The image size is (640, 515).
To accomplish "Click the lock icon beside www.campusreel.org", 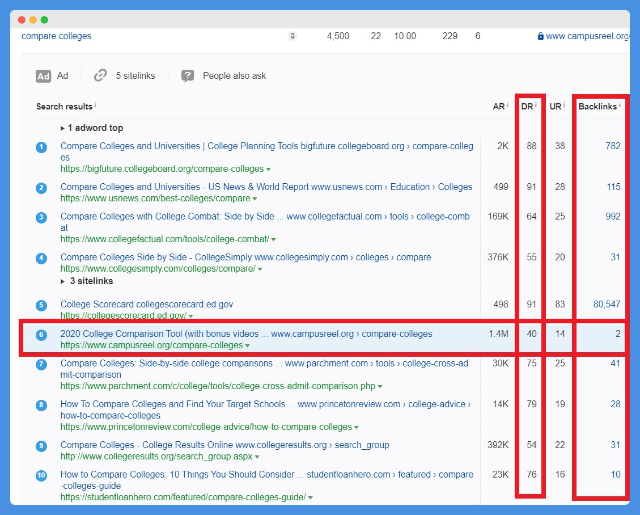I will coord(540,36).
